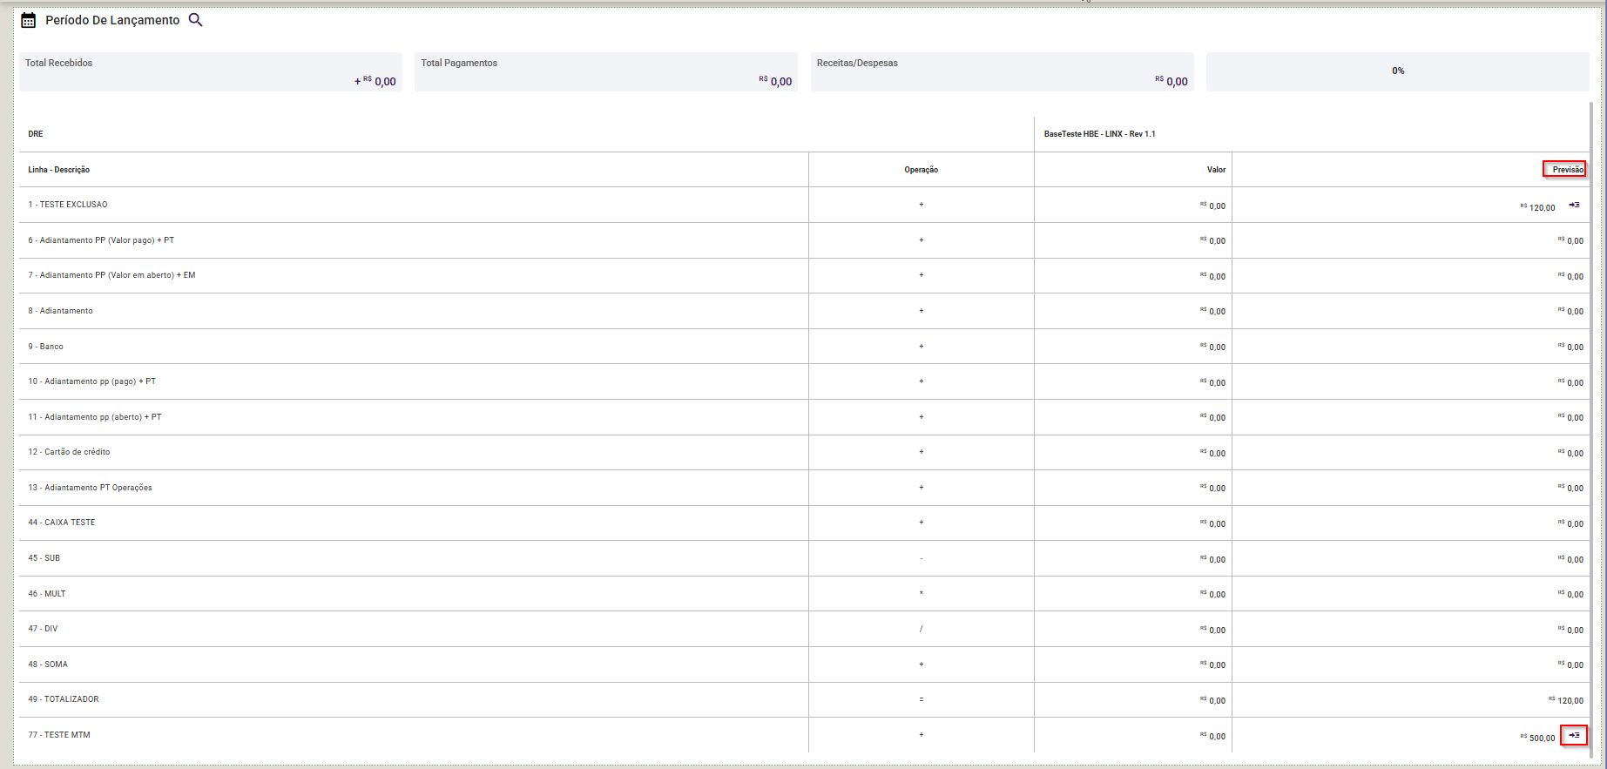Select row 8 - Adiantamento
The height and width of the screenshot is (769, 1607).
[x=805, y=311]
